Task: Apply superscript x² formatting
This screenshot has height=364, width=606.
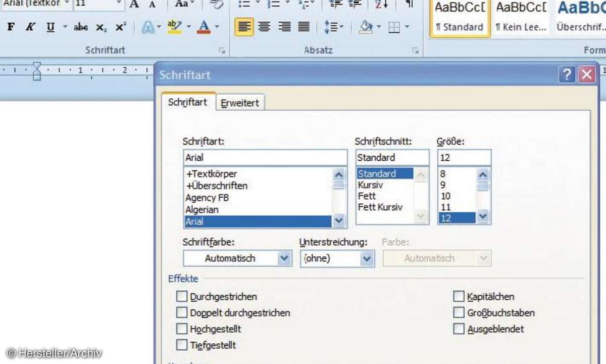Action: (120, 27)
